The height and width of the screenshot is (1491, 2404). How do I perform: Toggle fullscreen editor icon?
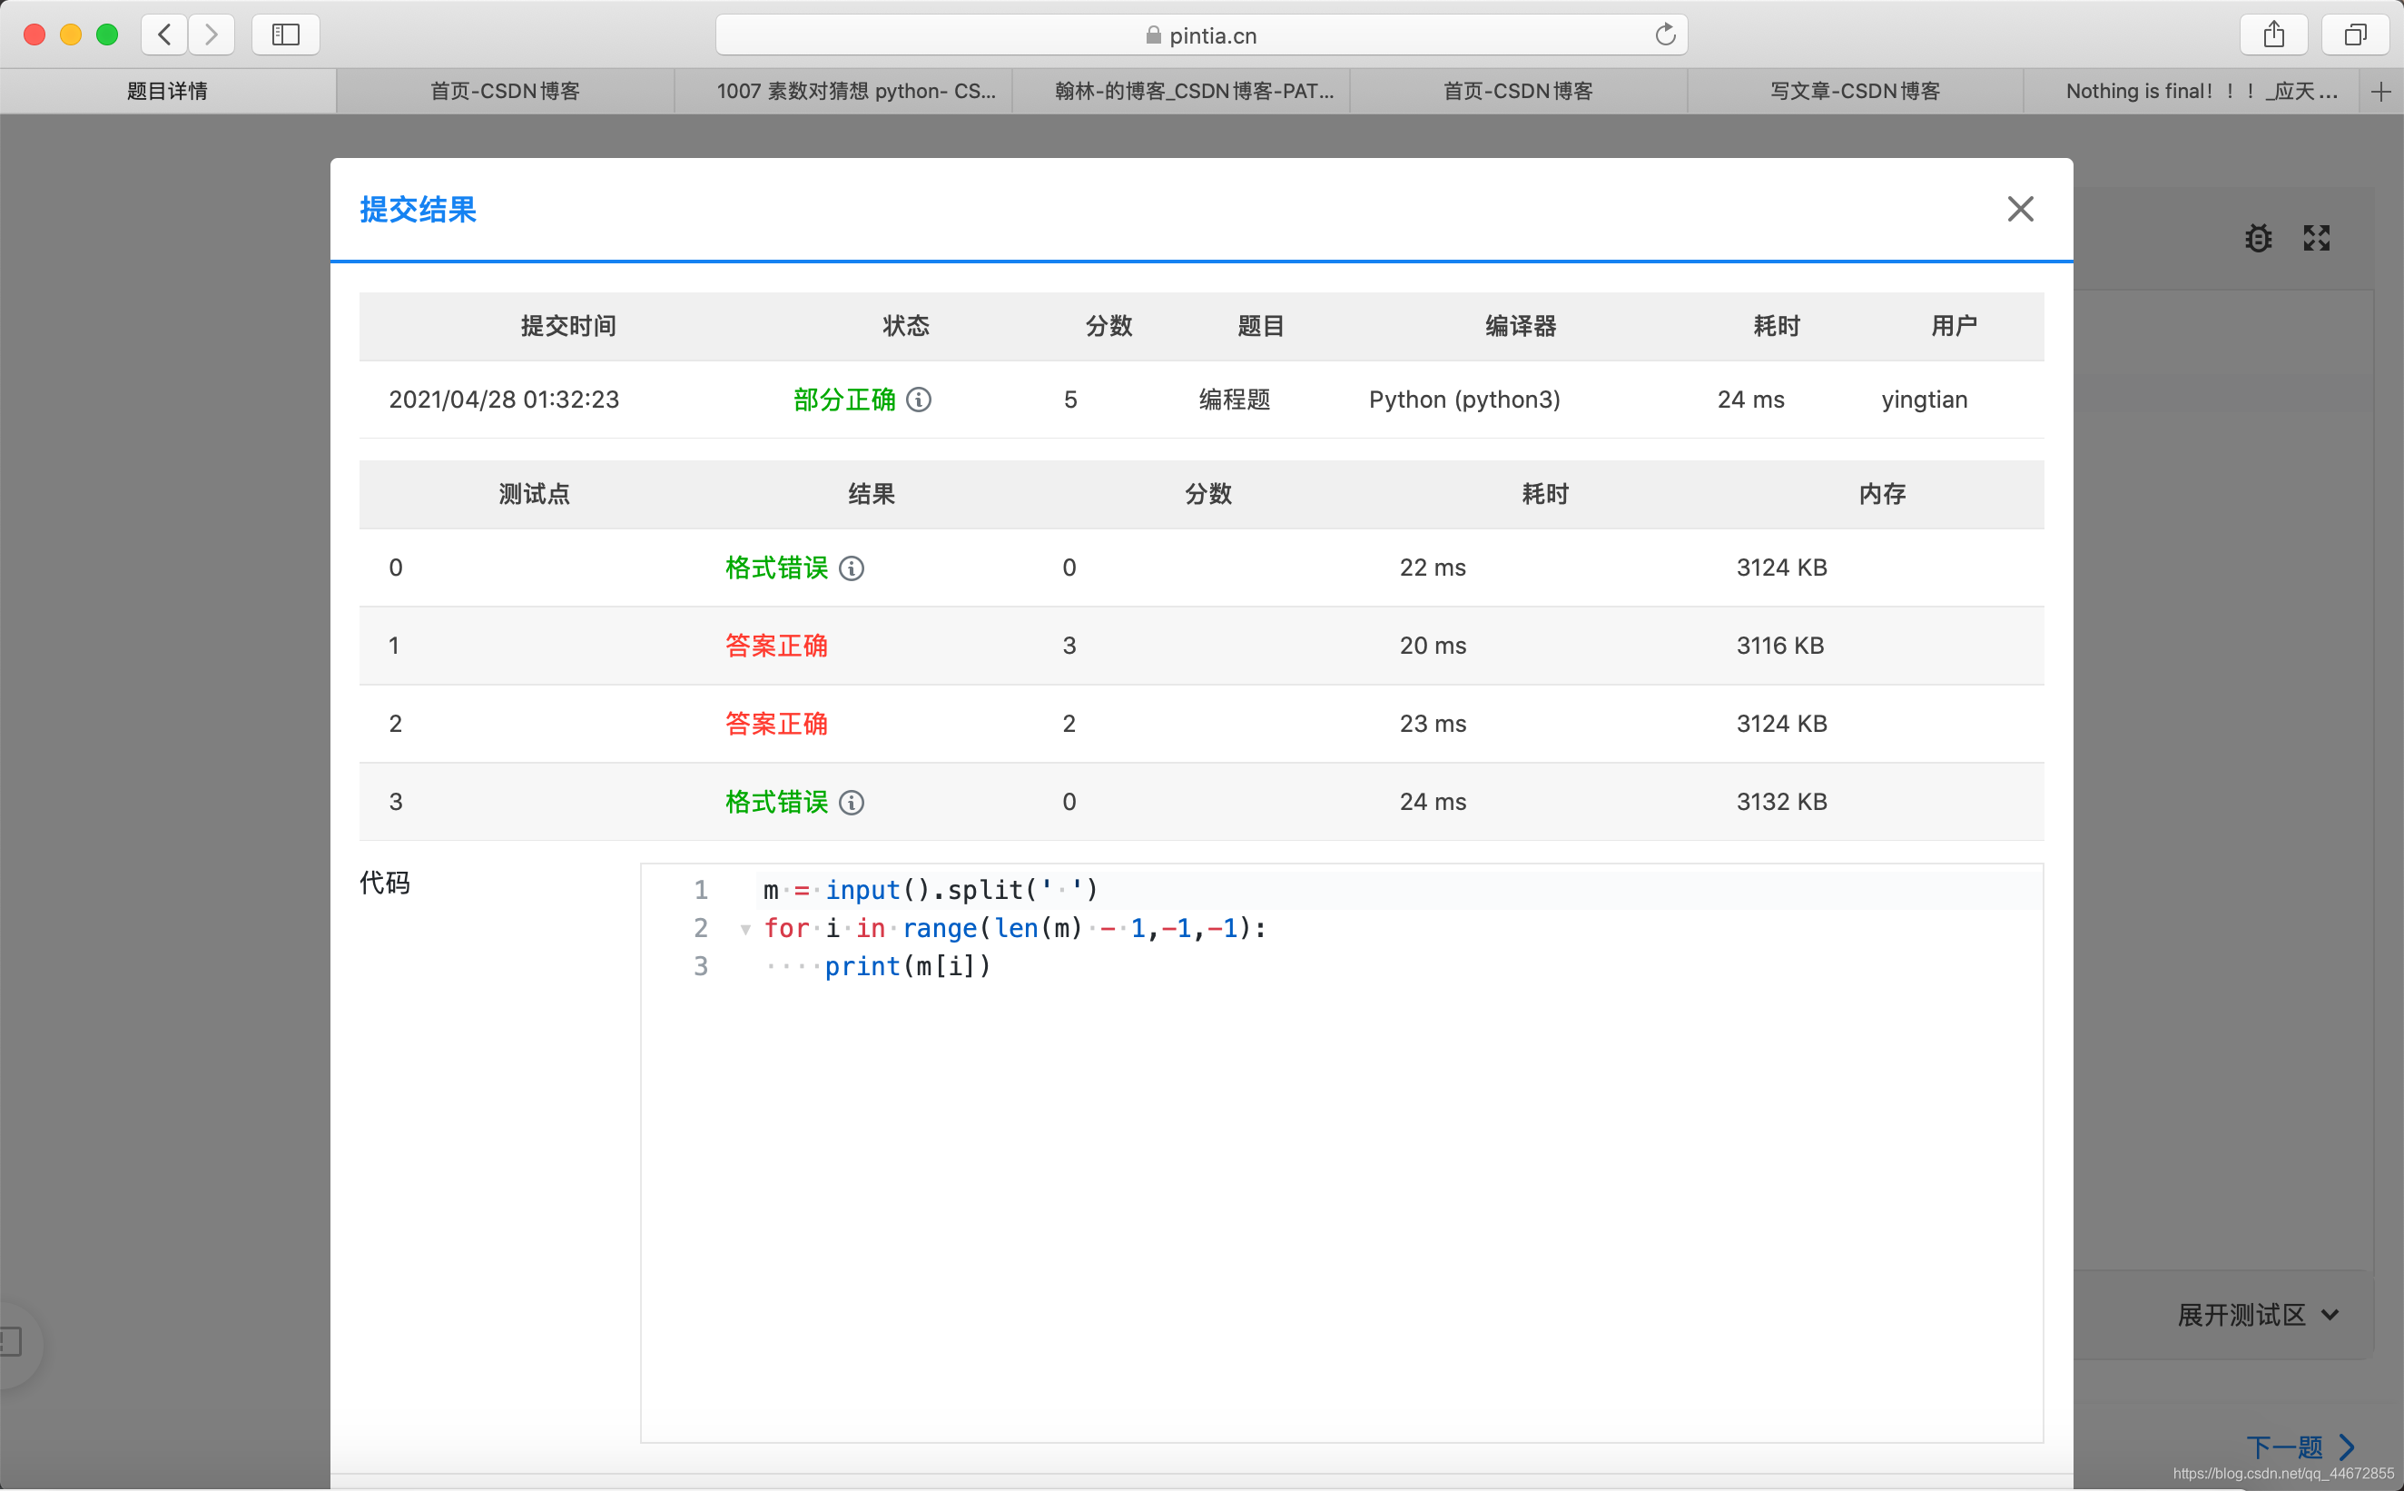2316,238
